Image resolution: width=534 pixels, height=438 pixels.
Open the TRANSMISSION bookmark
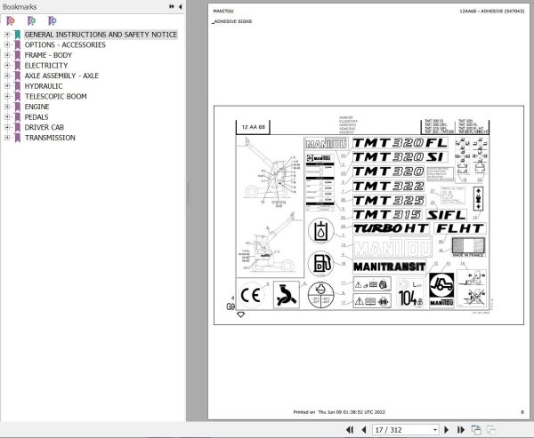[x=50, y=138]
